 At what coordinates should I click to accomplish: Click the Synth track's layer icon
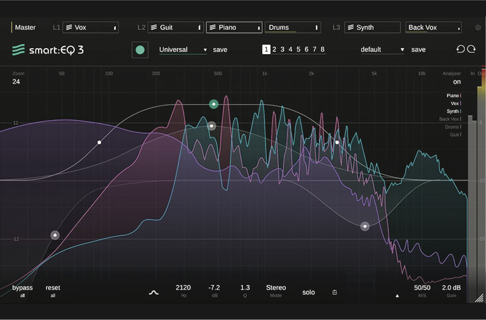coord(351,27)
